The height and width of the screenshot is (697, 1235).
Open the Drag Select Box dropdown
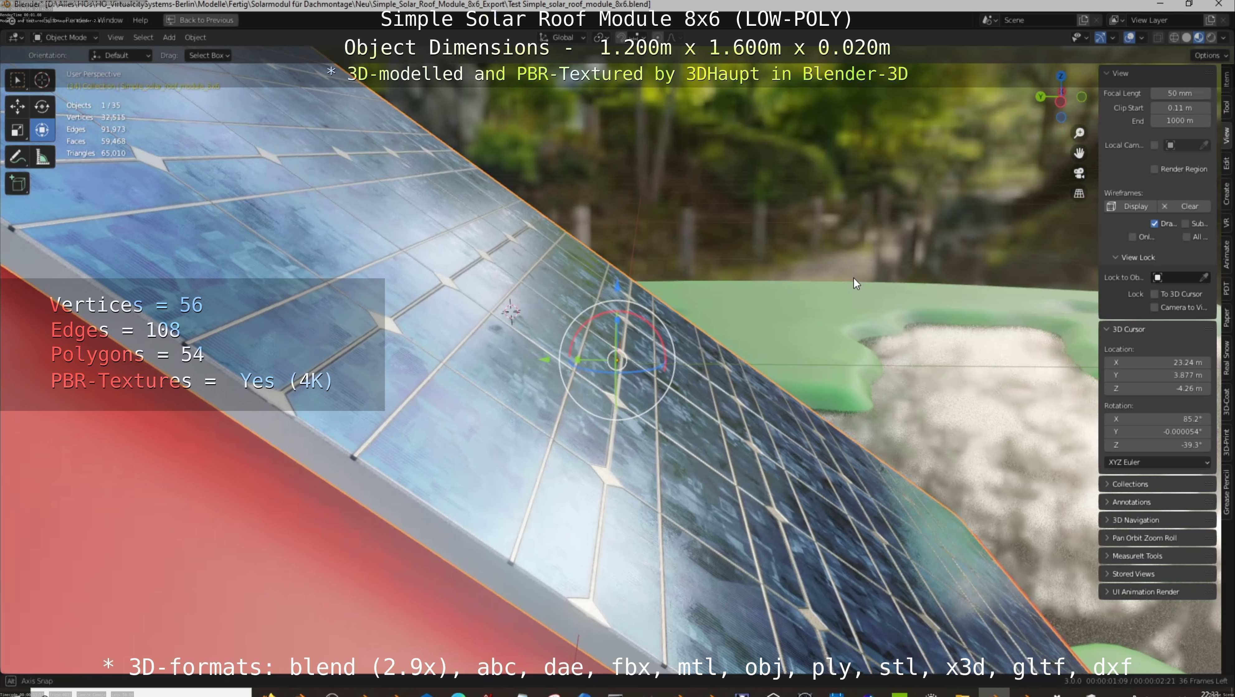[x=208, y=56]
